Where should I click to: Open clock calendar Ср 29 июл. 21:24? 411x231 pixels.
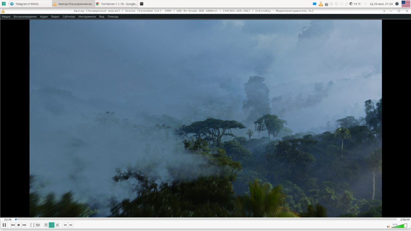point(381,4)
